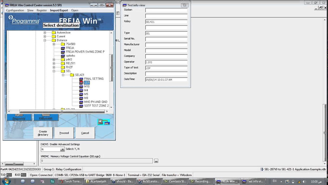Click the Cancel button
Screen dimensions: 328x185
click(85, 133)
